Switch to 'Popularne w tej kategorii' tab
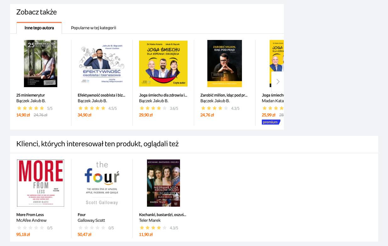 93,28
